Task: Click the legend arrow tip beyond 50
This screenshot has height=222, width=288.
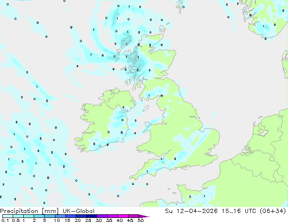Action: 144,216
